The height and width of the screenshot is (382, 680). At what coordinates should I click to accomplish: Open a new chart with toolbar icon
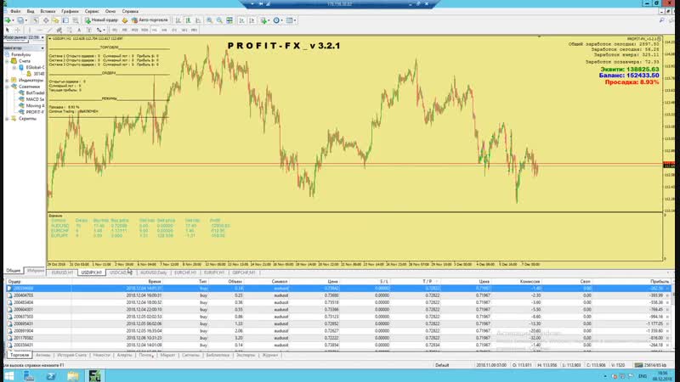[x=8, y=20]
